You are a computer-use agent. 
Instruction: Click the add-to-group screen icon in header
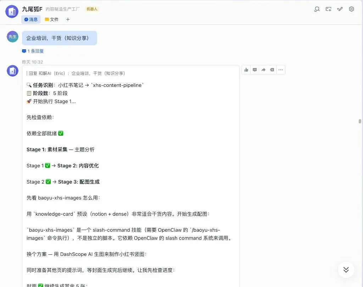coord(328,9)
